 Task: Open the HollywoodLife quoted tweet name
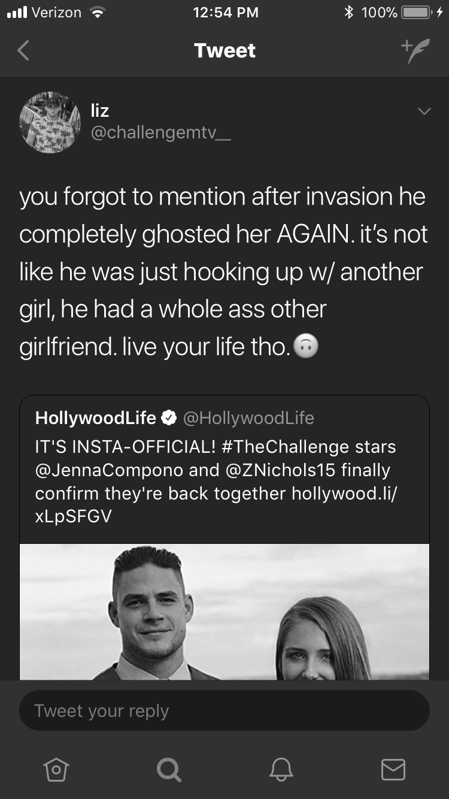tap(96, 417)
